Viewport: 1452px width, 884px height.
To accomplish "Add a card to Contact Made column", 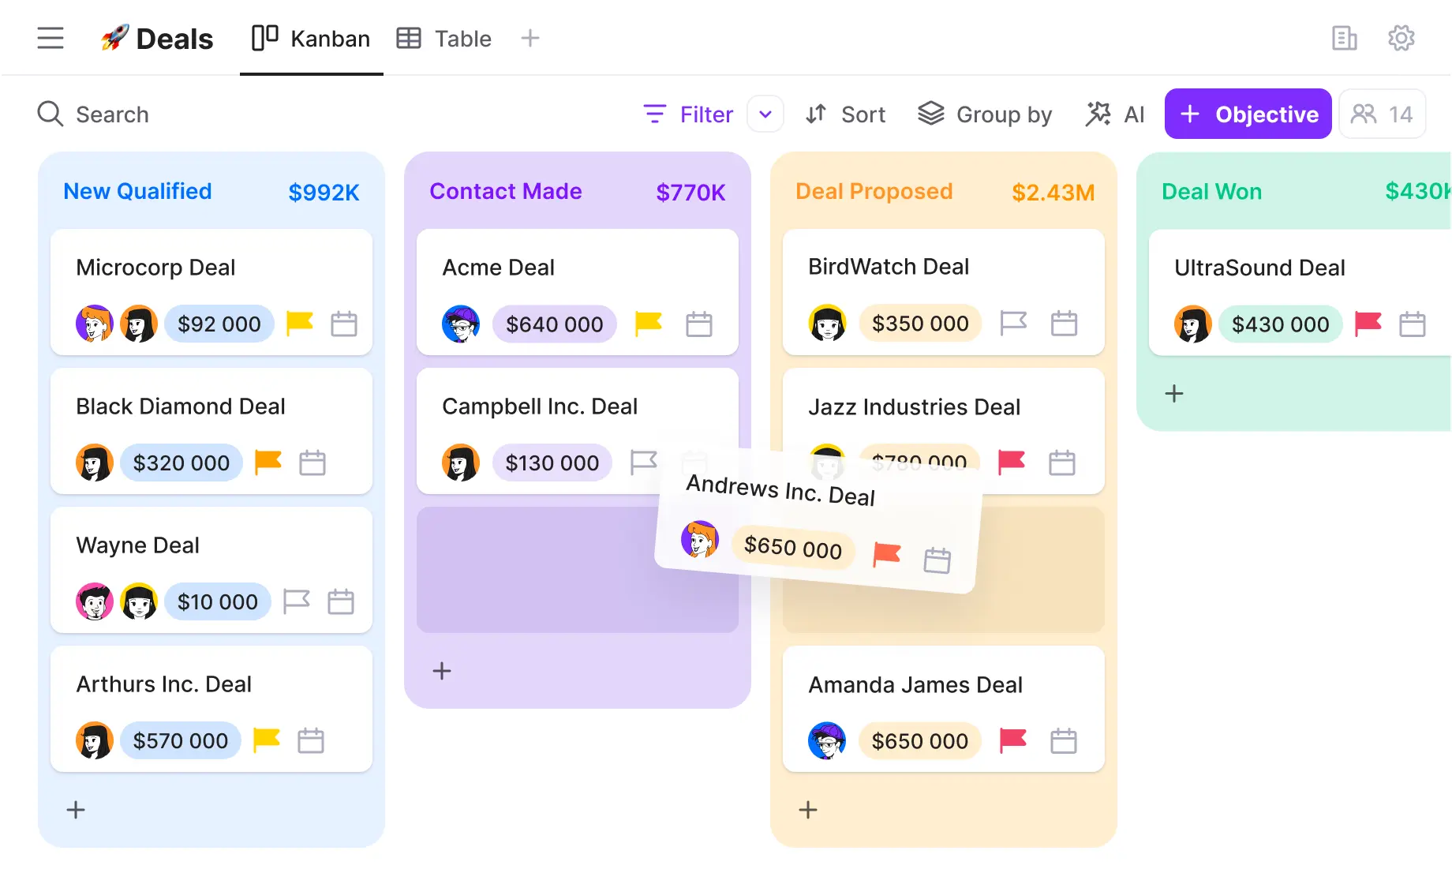I will [x=442, y=671].
